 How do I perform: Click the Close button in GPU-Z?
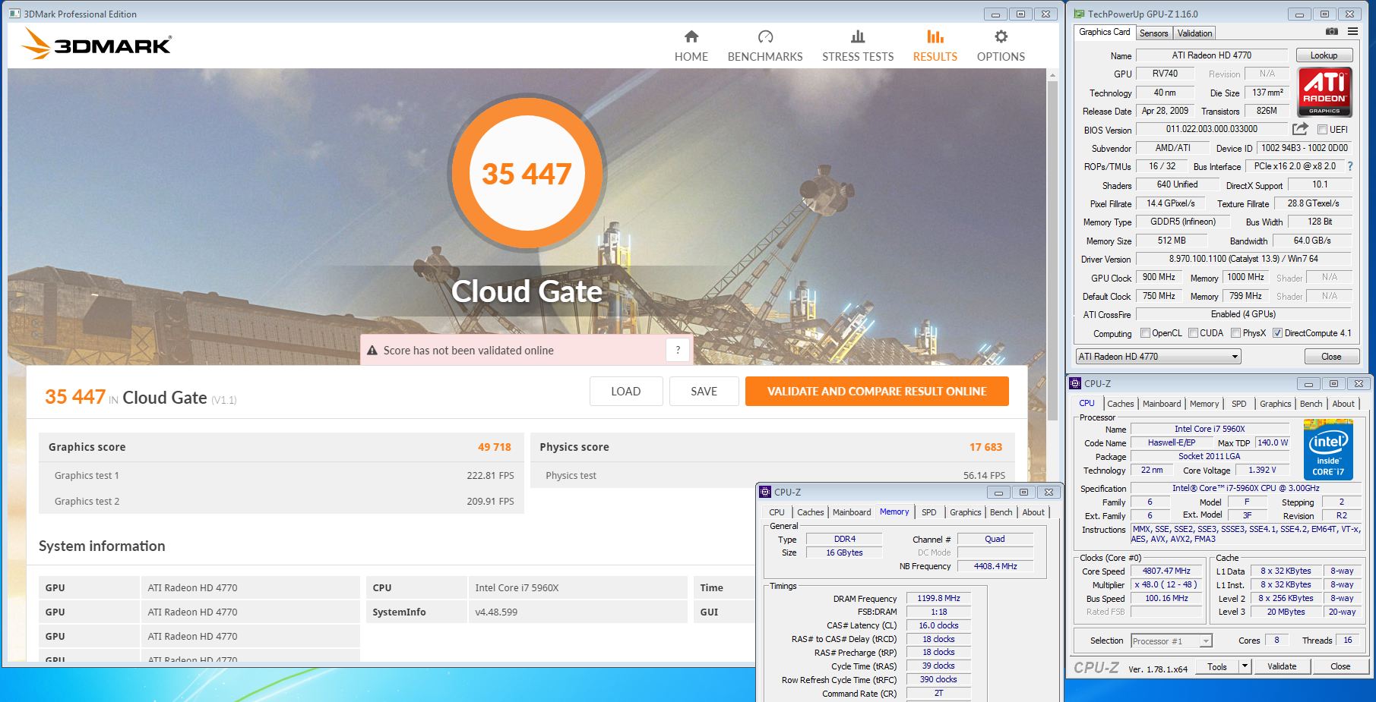coord(1331,356)
